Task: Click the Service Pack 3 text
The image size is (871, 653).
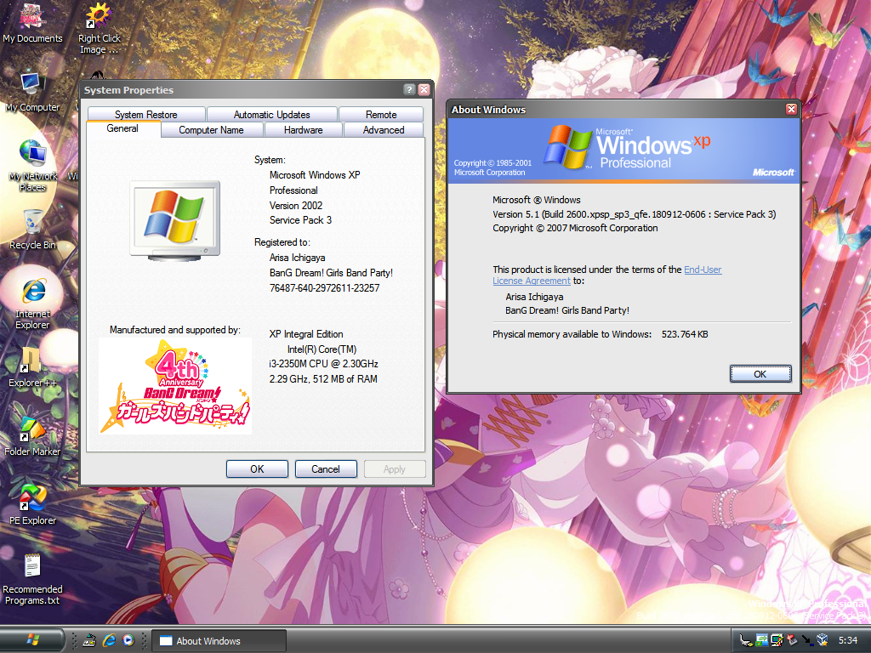Action: 300,220
